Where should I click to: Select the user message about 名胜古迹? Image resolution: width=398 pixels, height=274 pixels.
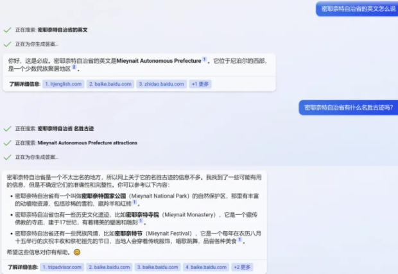[x=347, y=107]
